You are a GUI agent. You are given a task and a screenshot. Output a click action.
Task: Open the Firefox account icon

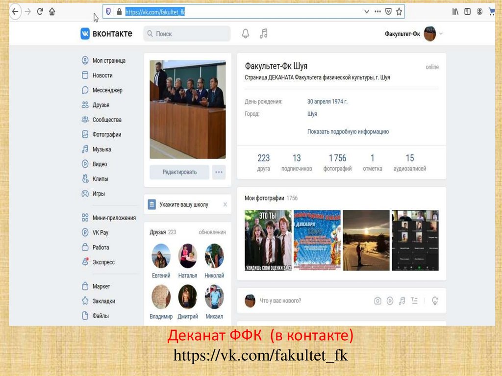[x=479, y=12]
